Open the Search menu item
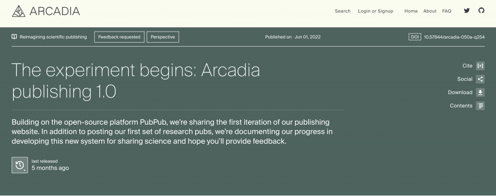 [x=342, y=11]
